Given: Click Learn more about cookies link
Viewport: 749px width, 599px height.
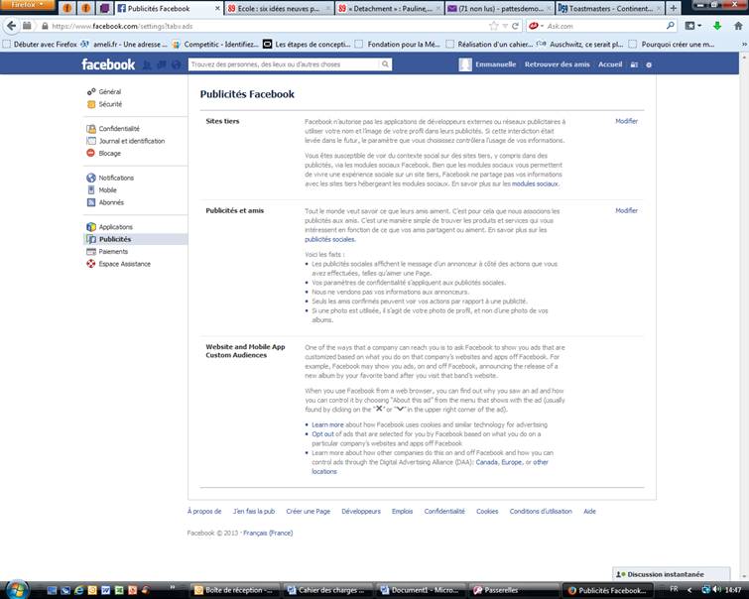Looking at the screenshot, I should tap(327, 424).
